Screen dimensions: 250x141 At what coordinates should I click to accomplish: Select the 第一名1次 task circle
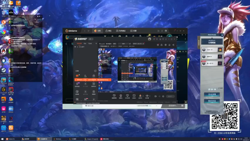tap(204, 64)
